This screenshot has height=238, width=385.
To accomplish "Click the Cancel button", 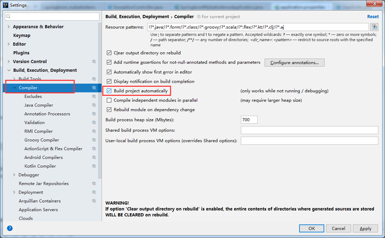I will 338,229.
